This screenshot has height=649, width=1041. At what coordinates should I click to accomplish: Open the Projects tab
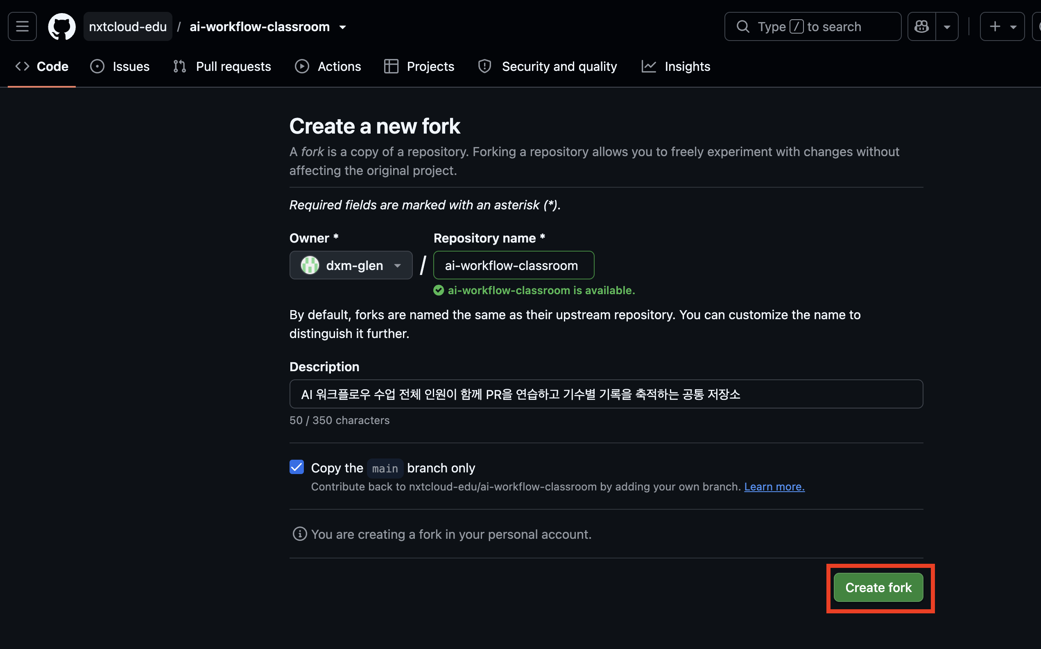[x=419, y=66]
